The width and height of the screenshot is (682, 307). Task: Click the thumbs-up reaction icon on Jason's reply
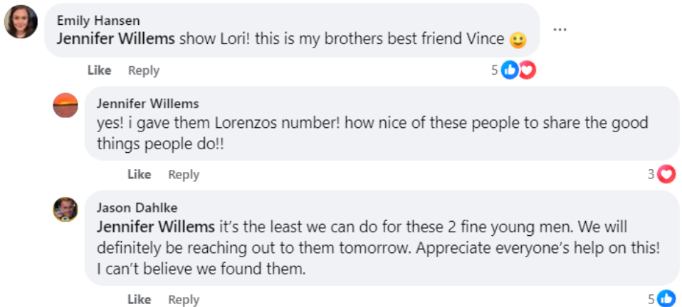pyautogui.click(x=666, y=298)
